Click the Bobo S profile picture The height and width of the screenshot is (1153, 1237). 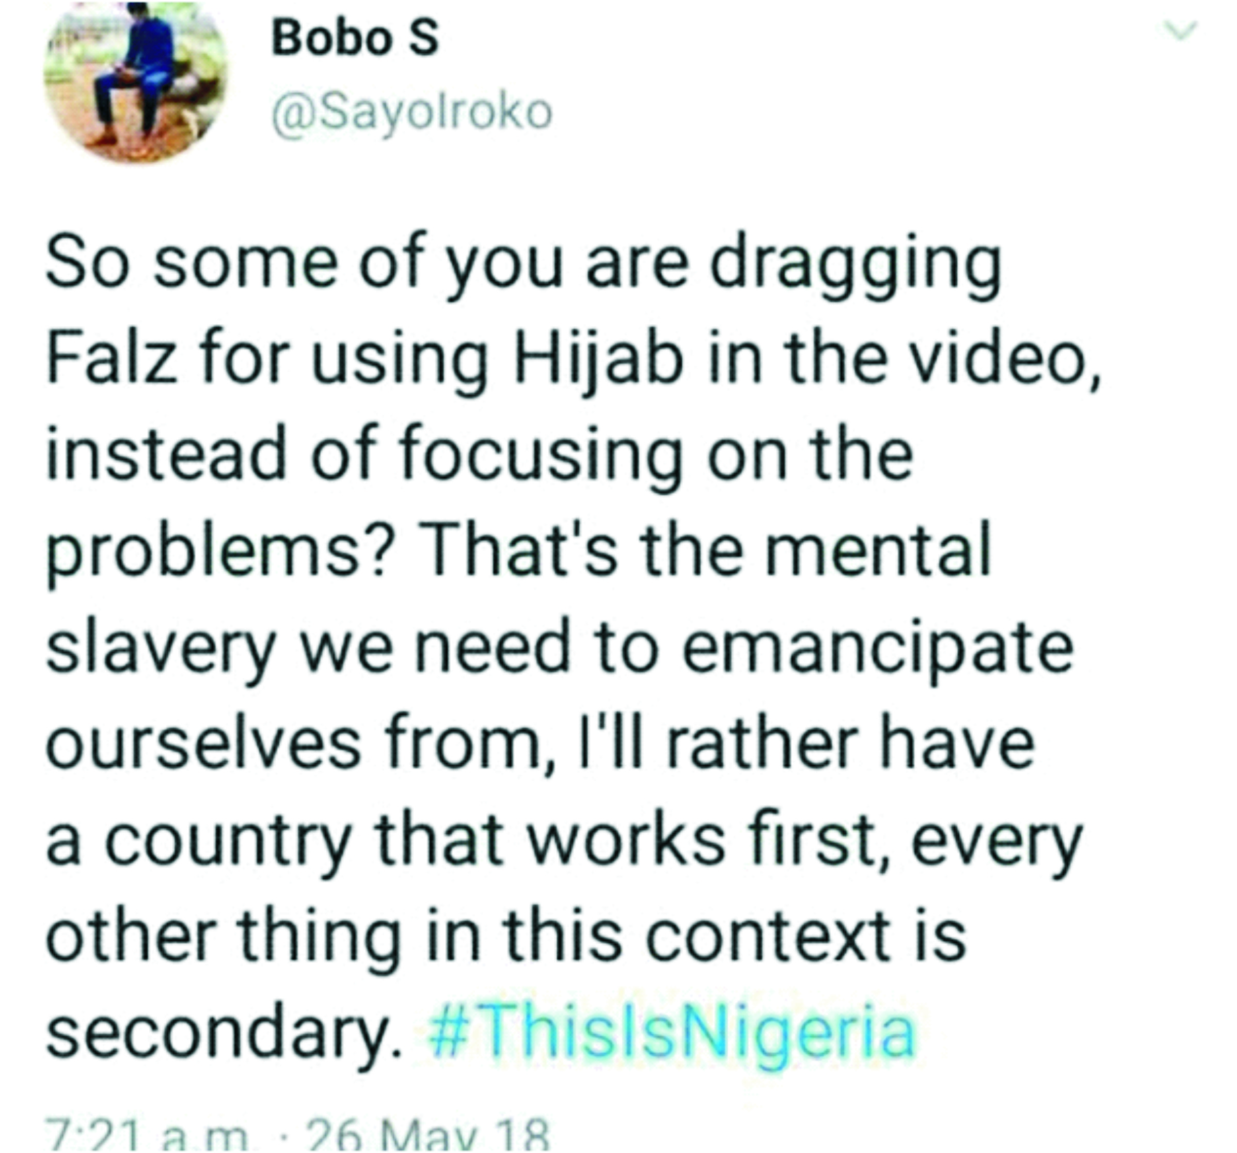[x=135, y=82]
